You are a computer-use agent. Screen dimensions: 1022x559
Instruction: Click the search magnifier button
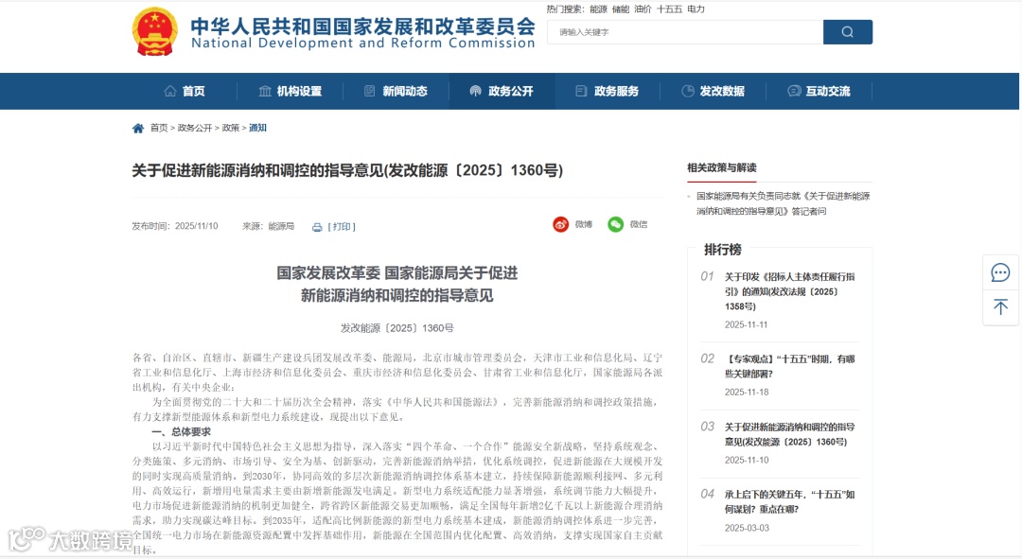(x=847, y=32)
